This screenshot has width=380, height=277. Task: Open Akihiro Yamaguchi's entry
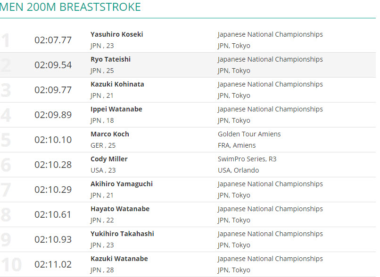(121, 184)
